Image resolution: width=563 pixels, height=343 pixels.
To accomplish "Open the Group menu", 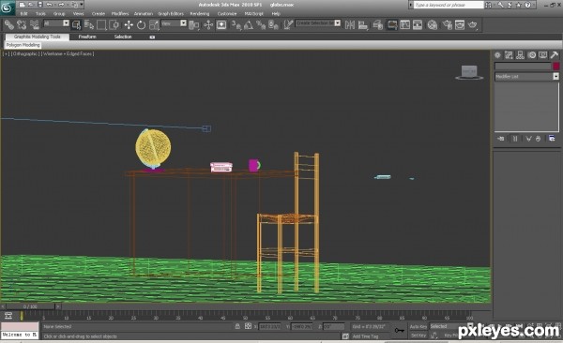I will coord(59,14).
